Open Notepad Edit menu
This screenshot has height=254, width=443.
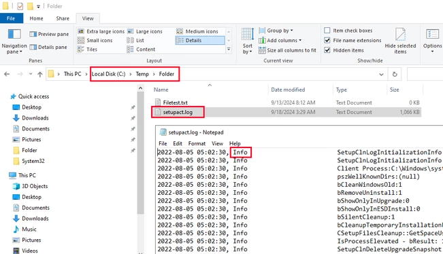coord(178,143)
